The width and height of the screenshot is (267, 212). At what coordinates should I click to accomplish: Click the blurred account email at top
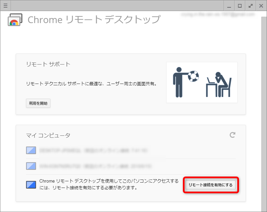click(x=218, y=14)
